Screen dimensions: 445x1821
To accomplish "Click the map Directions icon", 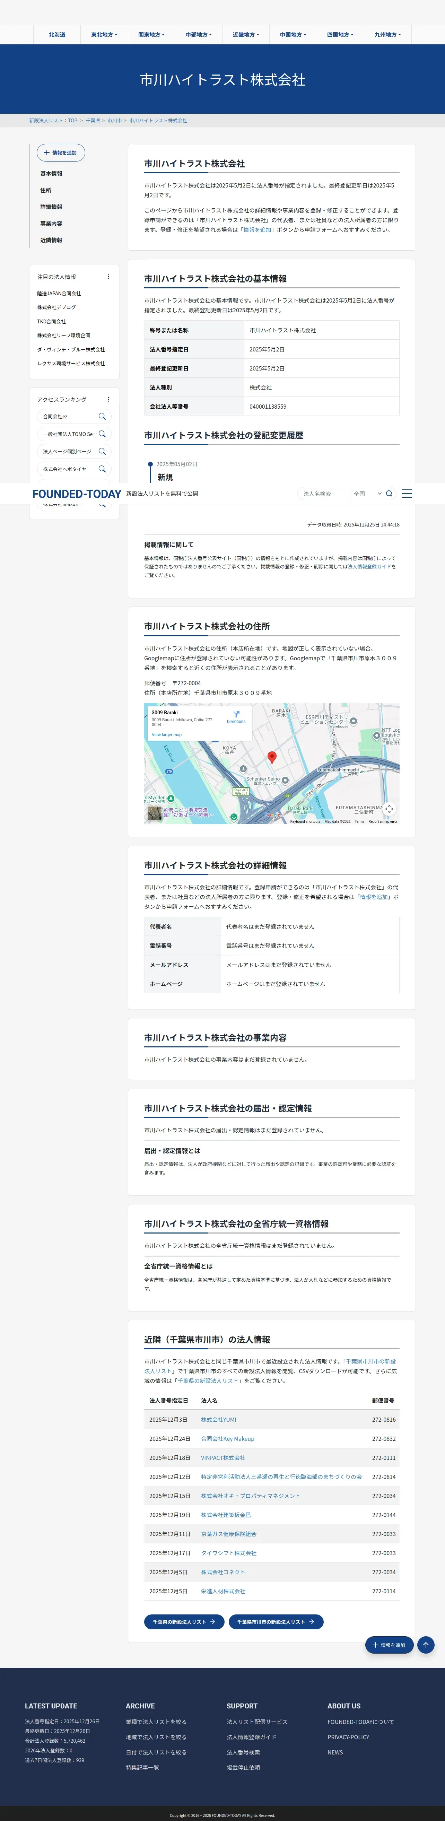I will 236,715.
